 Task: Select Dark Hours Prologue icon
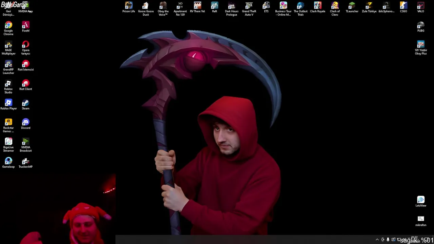tap(232, 9)
